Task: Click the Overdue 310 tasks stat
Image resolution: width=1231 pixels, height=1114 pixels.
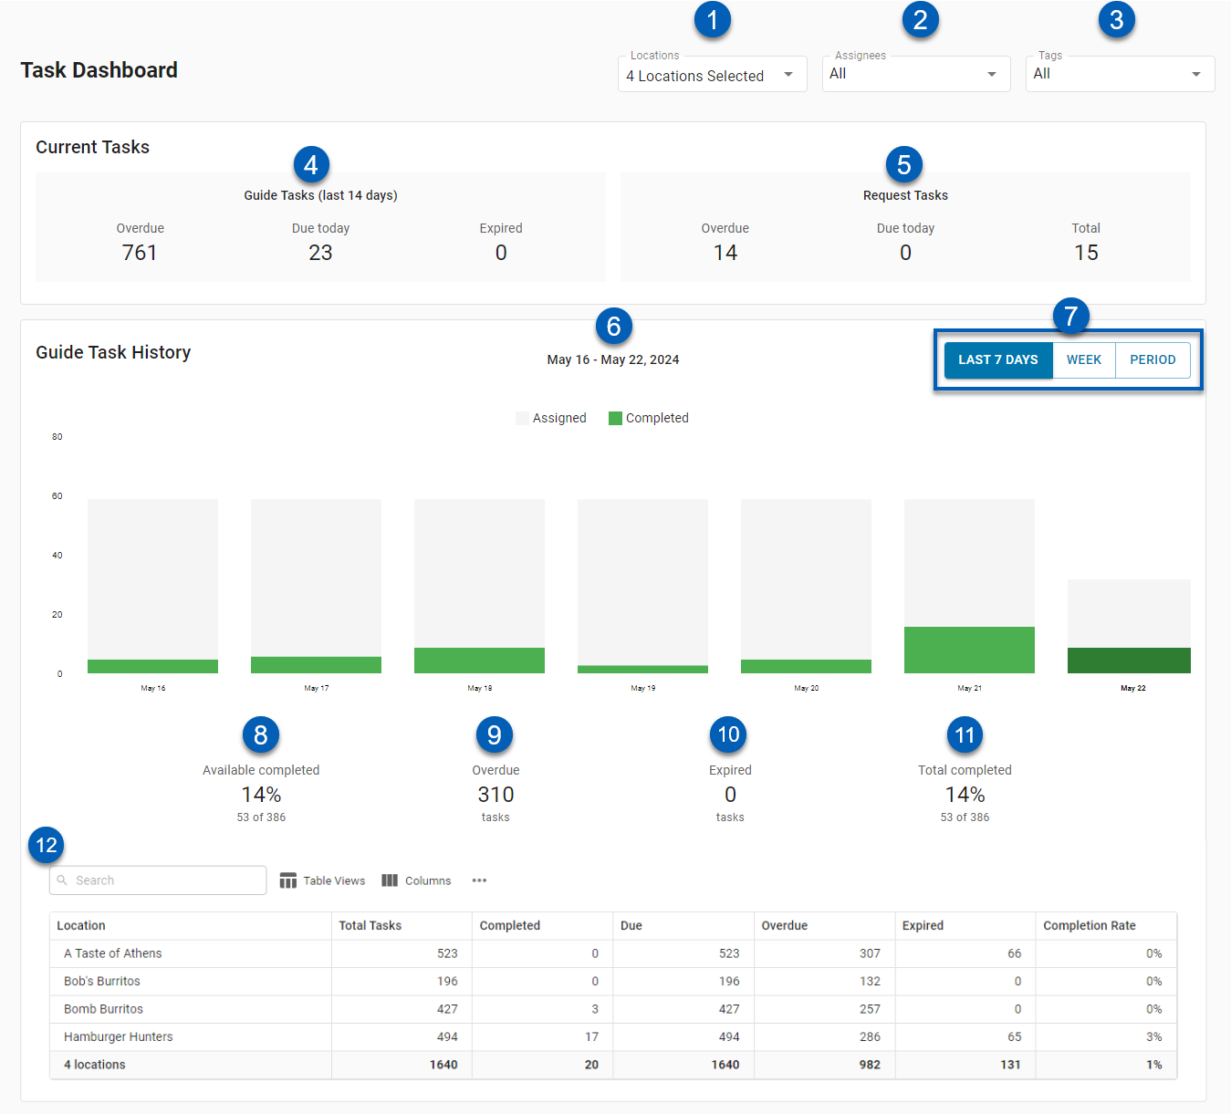Action: (x=496, y=794)
